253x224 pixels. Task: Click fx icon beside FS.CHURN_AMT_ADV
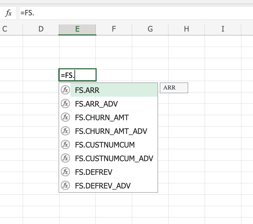pyautogui.click(x=65, y=131)
